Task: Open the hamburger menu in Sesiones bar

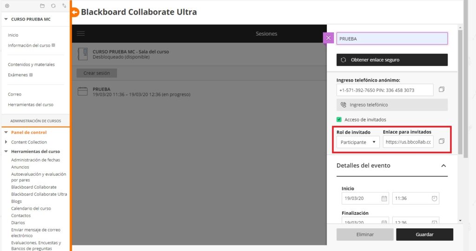Action: pyautogui.click(x=81, y=33)
